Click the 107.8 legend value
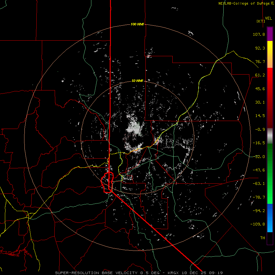275x275 pixels. click(x=259, y=34)
